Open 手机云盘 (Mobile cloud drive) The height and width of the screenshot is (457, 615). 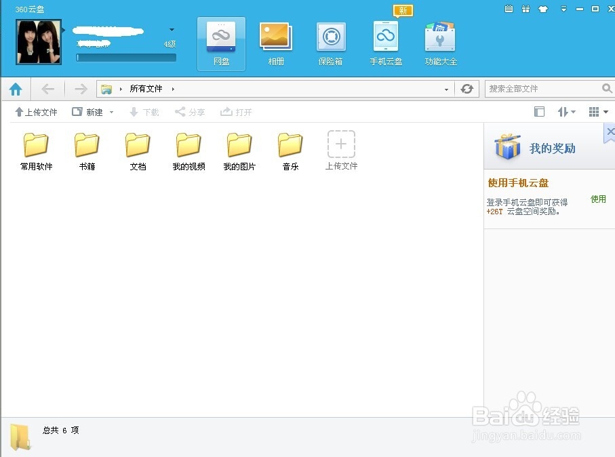(x=385, y=42)
